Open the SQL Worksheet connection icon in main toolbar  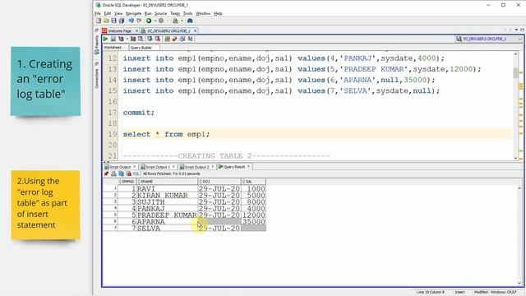175,21
